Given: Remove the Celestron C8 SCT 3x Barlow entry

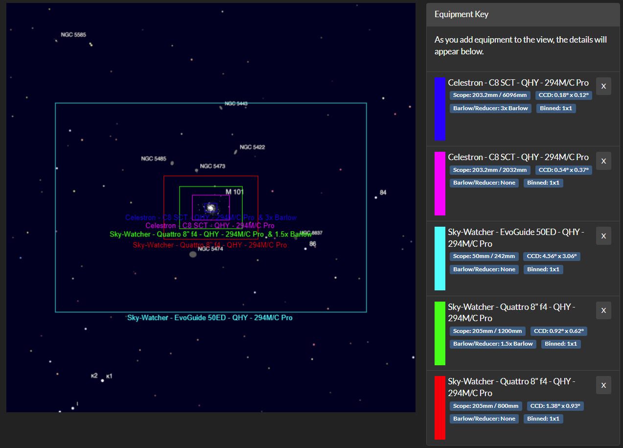Looking at the screenshot, I should [x=603, y=86].
